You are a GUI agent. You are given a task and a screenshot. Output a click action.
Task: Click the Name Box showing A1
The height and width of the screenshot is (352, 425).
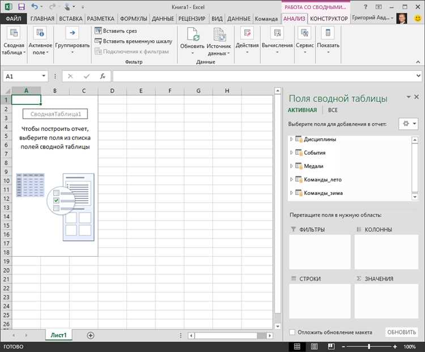(22, 76)
